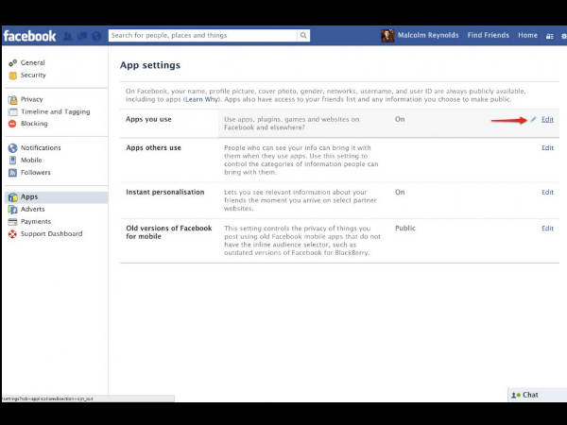The height and width of the screenshot is (425, 567).
Task: Click Old versions of Facebook for mobile label
Action: tap(168, 232)
